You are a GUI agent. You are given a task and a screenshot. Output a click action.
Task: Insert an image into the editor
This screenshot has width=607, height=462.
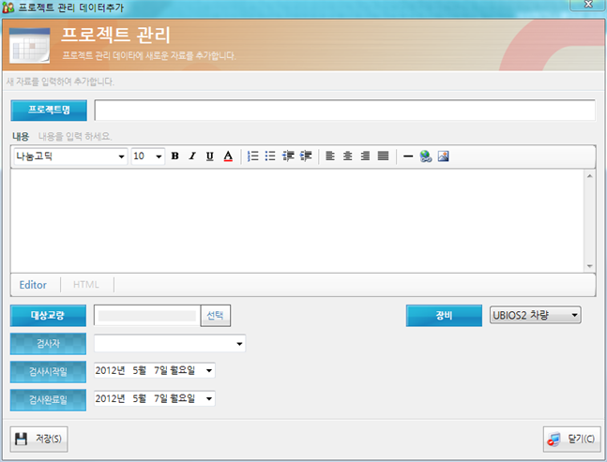click(x=443, y=156)
